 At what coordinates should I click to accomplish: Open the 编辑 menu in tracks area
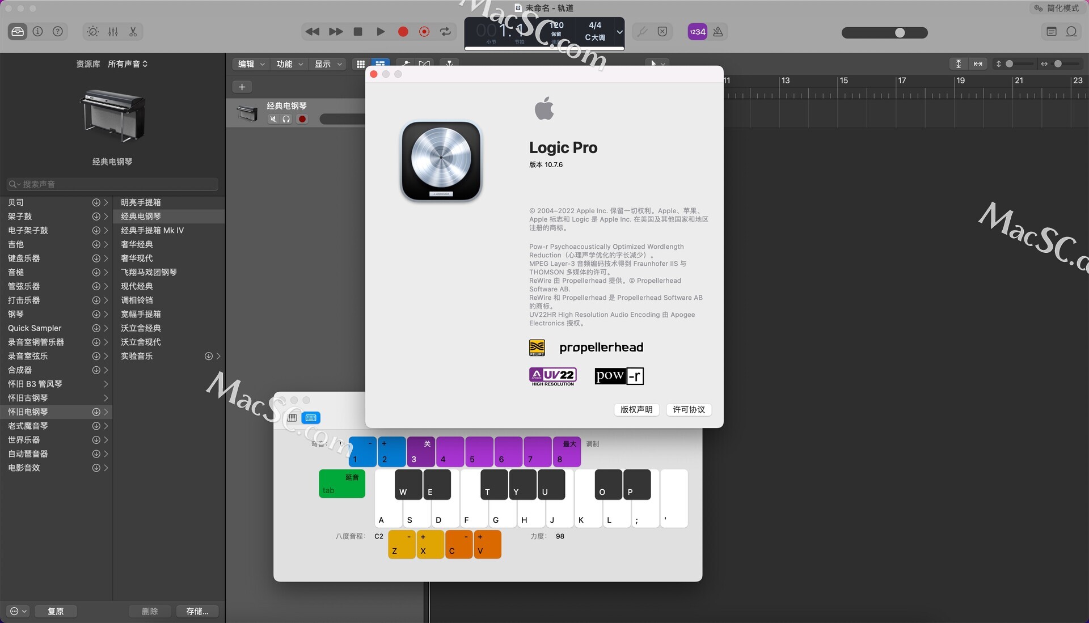(251, 64)
